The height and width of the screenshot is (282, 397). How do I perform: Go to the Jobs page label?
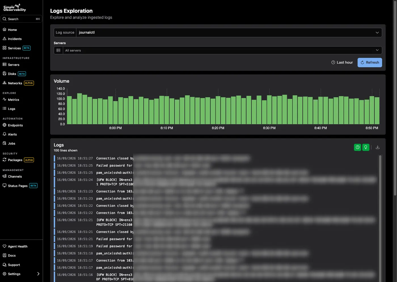12,144
